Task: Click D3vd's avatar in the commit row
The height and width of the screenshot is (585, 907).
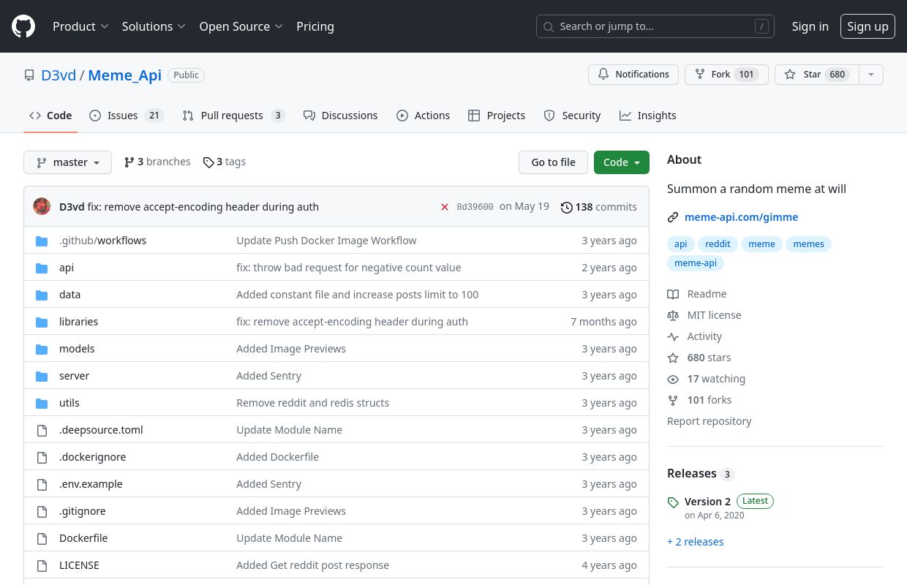Action: coord(42,206)
